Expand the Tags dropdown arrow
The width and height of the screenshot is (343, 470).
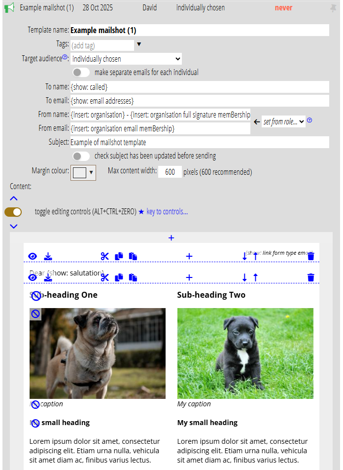[138, 45]
